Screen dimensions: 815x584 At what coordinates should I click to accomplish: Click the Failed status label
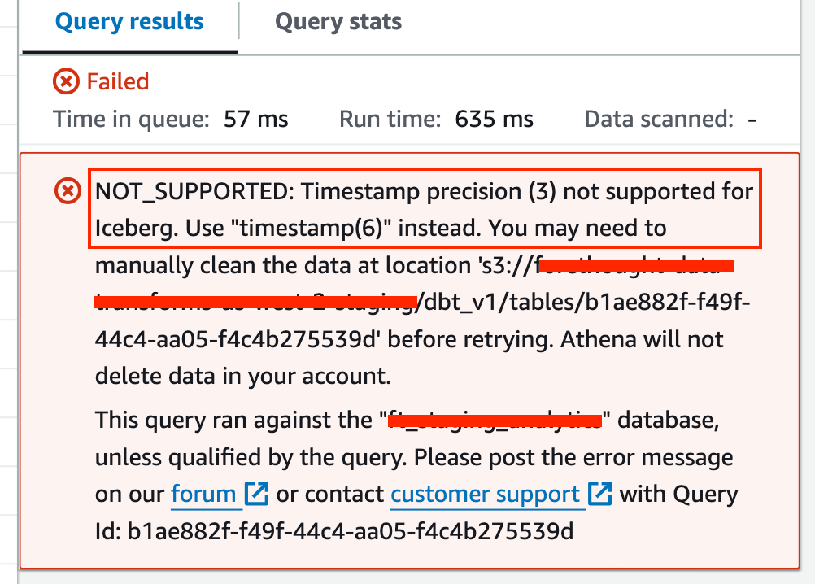tap(119, 81)
